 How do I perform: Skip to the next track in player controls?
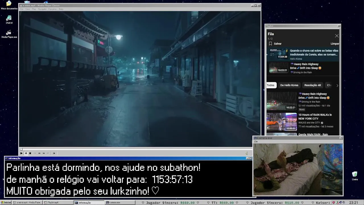48,153
